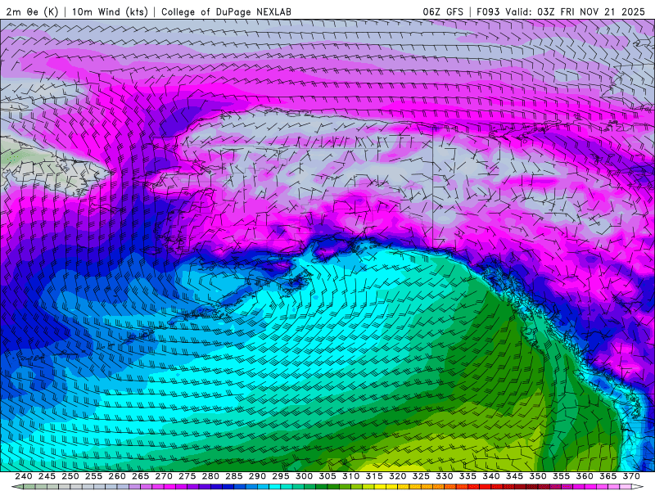Click the 275 value on the legend
Viewport: 655px width, 491px height.
coord(187,476)
